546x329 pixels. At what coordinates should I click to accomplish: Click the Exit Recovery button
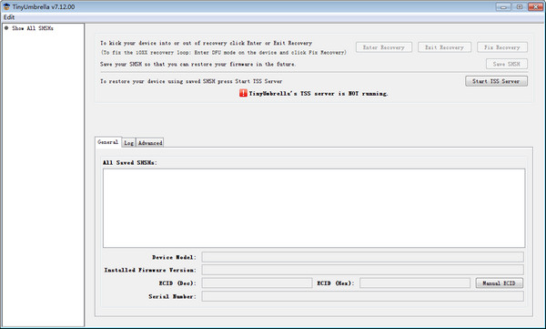pyautogui.click(x=444, y=47)
